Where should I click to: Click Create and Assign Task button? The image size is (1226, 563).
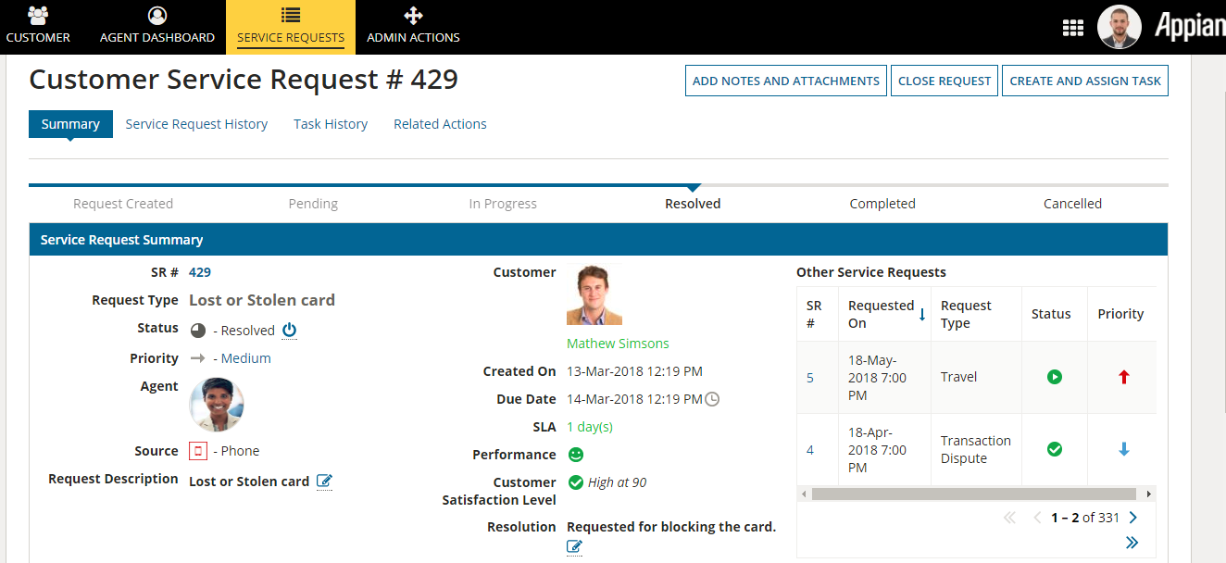(1085, 81)
